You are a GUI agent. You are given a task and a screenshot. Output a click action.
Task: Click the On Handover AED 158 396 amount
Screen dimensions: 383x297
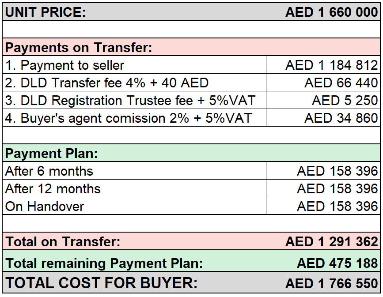click(x=337, y=206)
